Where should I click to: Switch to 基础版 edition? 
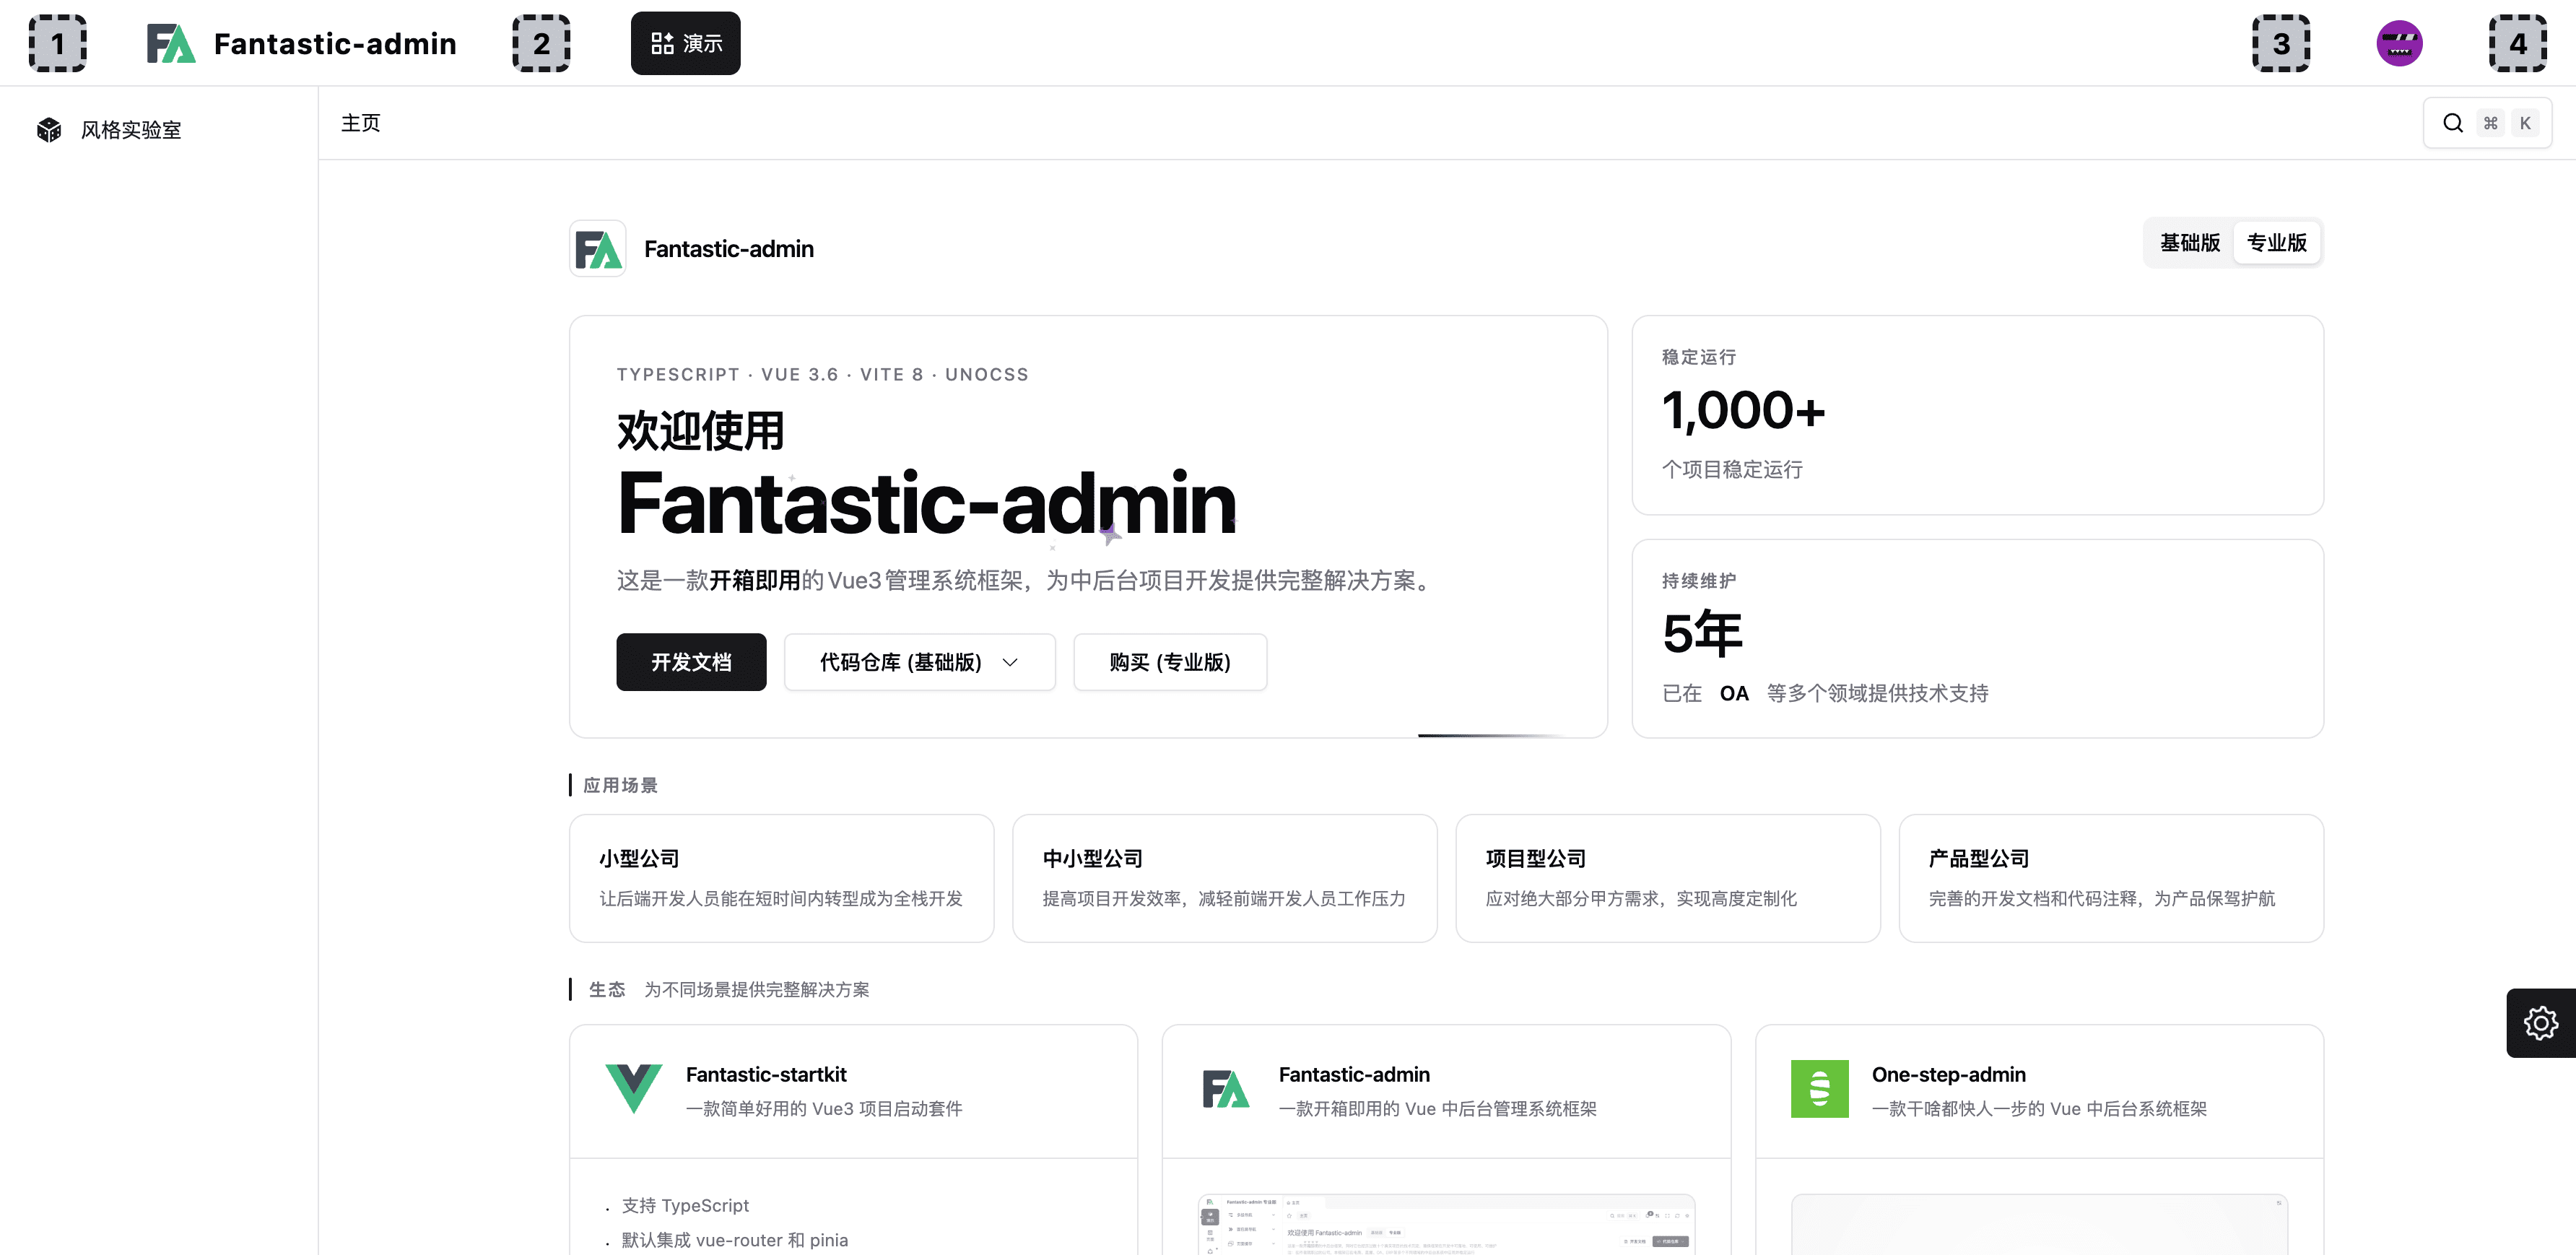coord(2190,243)
